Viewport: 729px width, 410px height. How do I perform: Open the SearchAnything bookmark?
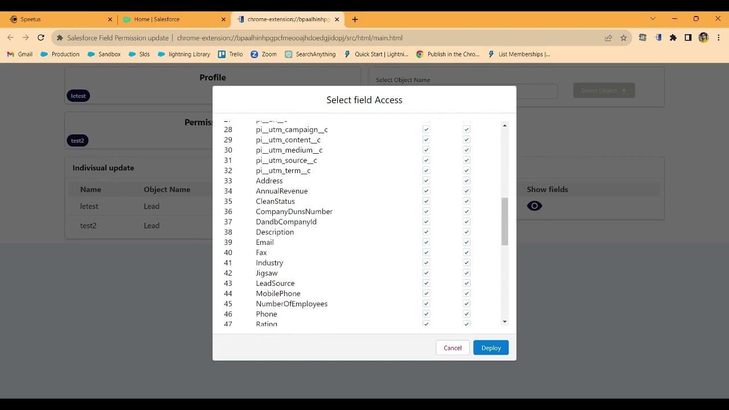(310, 54)
